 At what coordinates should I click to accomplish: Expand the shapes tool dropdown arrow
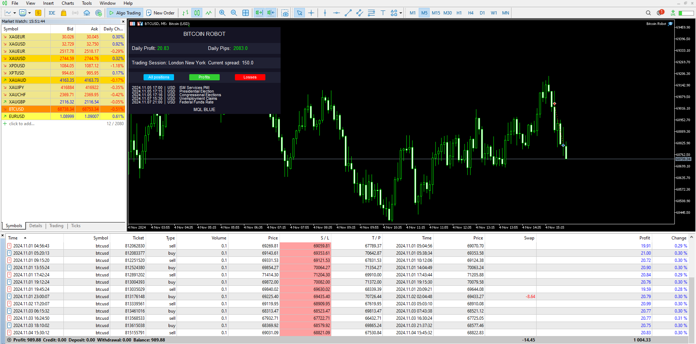pos(401,13)
